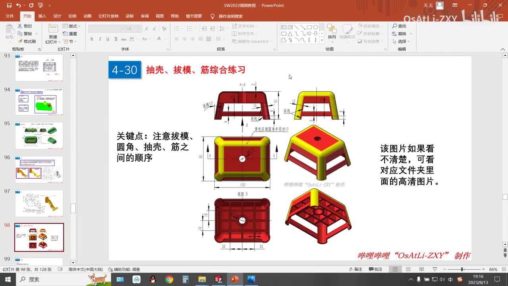This screenshot has width=508, height=286.
Task: Switch to the Animations (动画) tab
Action: click(x=87, y=16)
